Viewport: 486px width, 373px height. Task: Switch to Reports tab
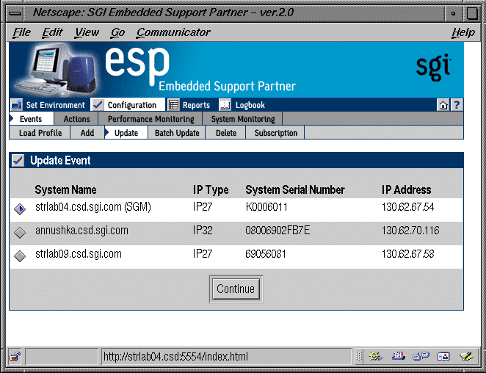[x=189, y=105]
